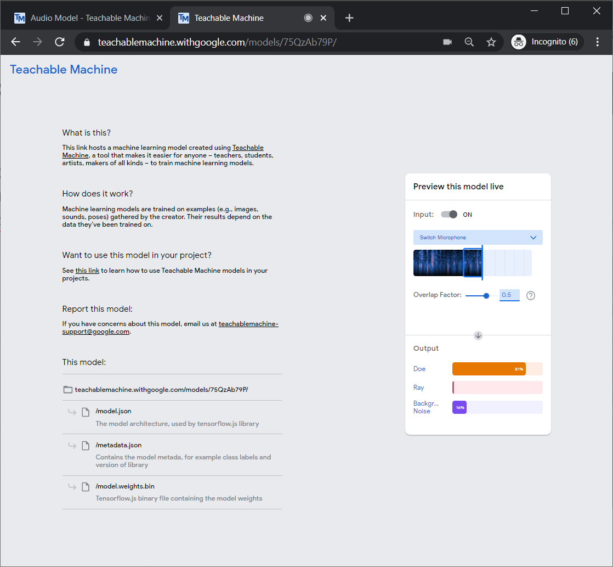Open 'this link' about using models

[87, 271]
